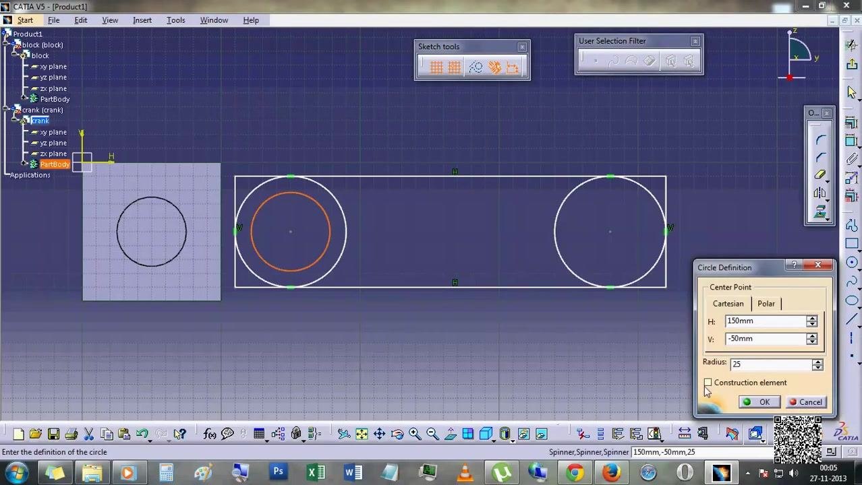
Task: Toggle Grid display in Sketch tools
Action: 436,67
